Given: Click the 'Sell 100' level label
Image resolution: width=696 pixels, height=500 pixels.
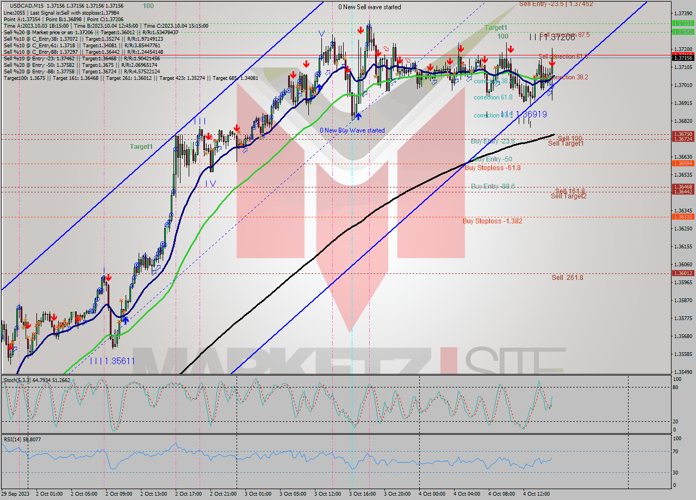Looking at the screenshot, I should 570,139.
